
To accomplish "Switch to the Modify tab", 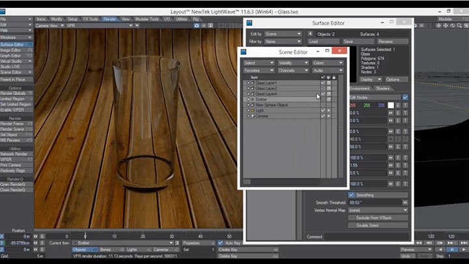I will point(56,19).
